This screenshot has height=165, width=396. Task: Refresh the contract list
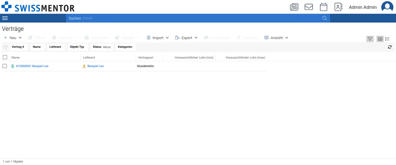point(390,47)
